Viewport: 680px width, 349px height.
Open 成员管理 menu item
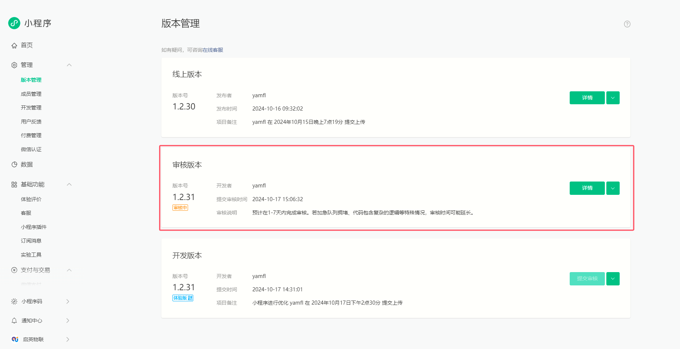coord(31,94)
